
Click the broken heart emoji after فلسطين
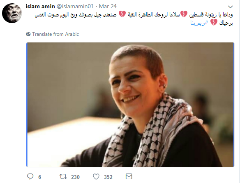[x=184, y=14]
